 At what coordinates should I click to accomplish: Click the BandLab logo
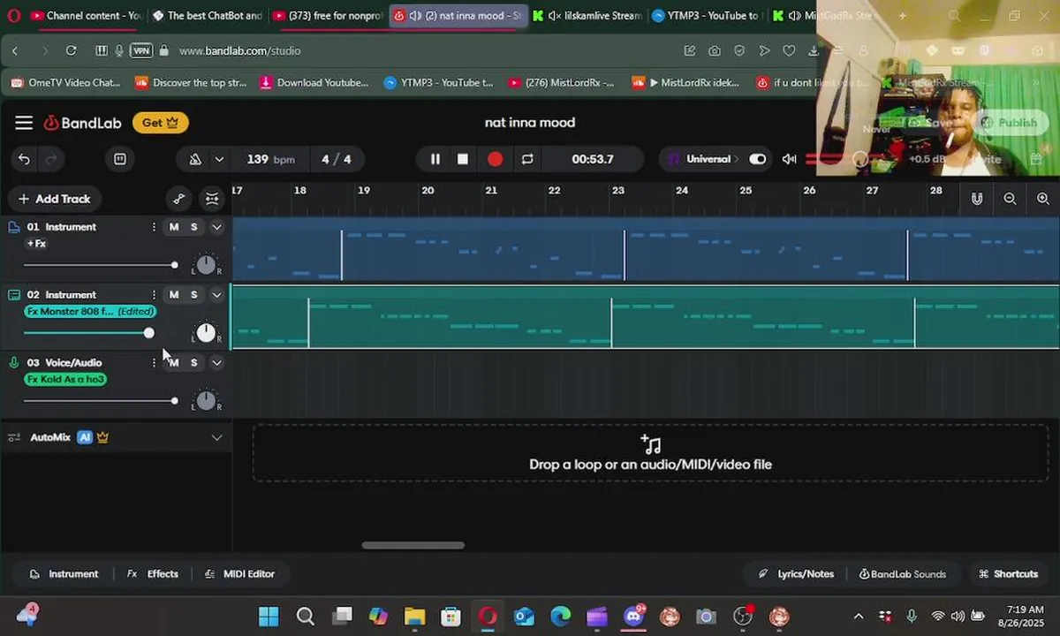82,123
